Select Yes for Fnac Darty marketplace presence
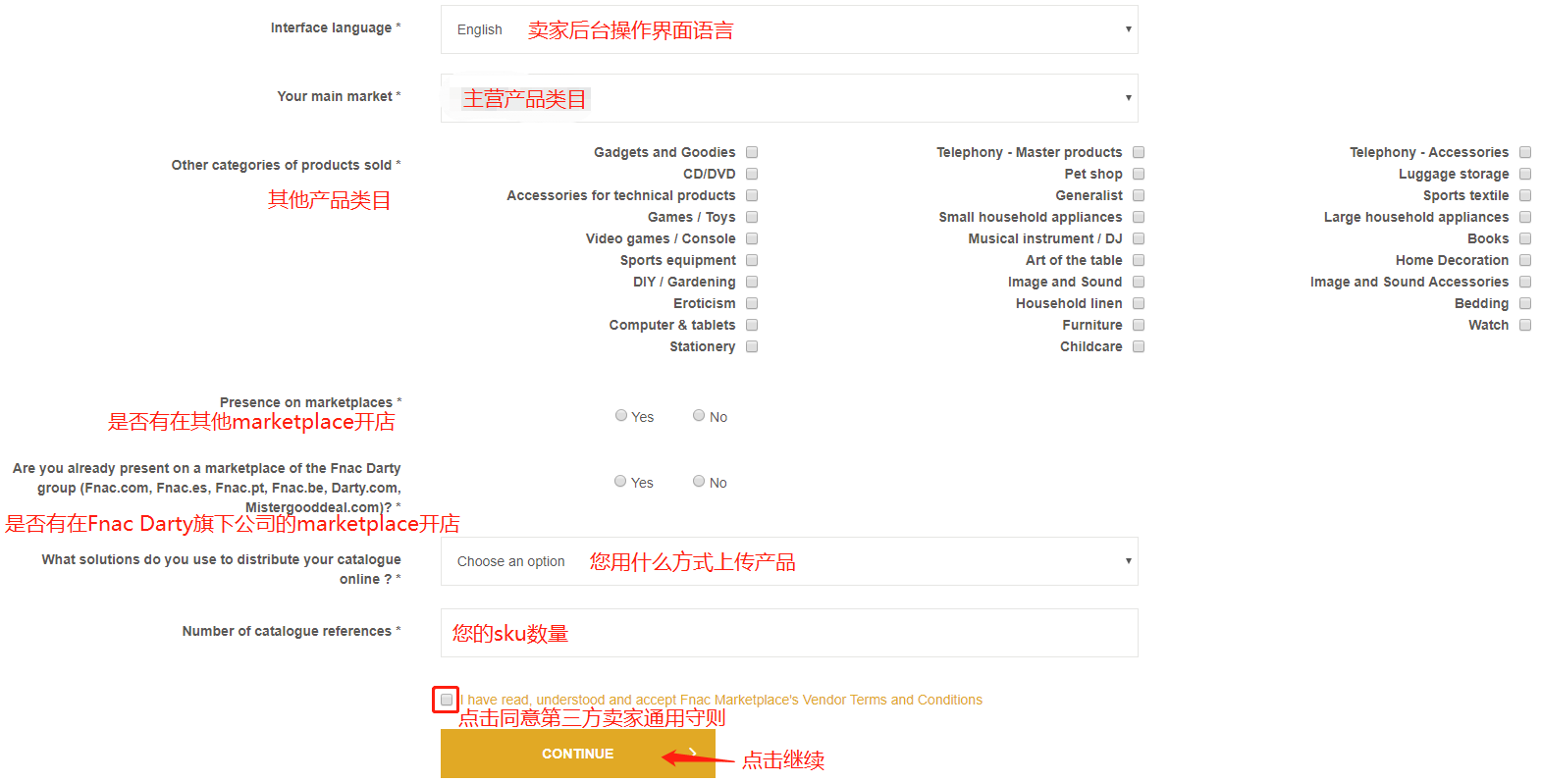This screenshot has height=782, width=1541. pyautogui.click(x=620, y=482)
